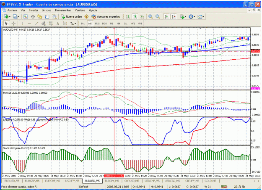262x190 pixels.
Task: Select the text label tool
Action: [65, 24]
